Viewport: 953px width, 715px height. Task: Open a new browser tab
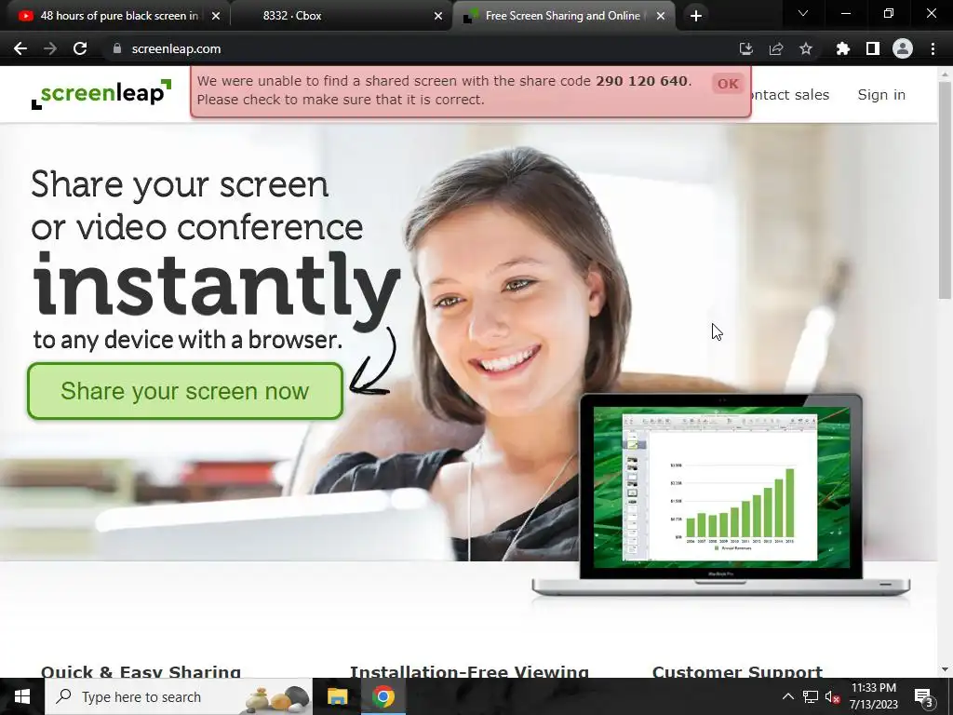coord(696,16)
